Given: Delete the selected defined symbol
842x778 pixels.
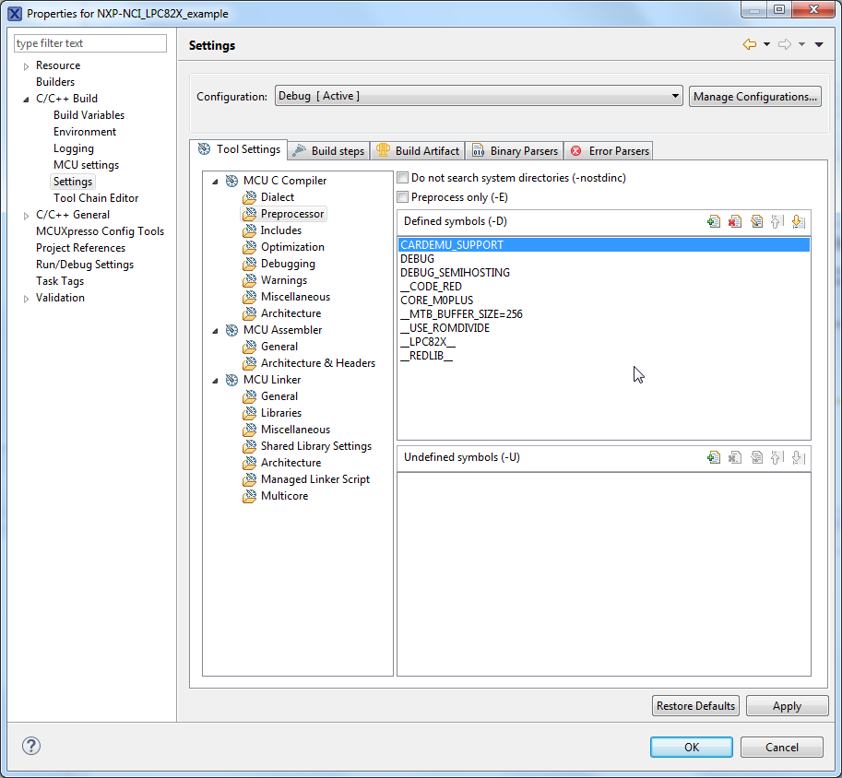Looking at the screenshot, I should (x=735, y=221).
